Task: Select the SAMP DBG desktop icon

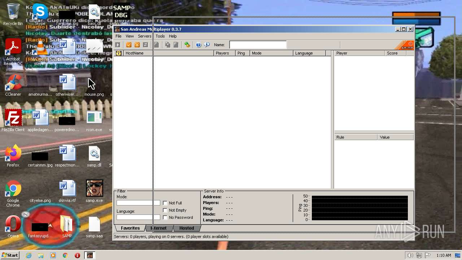Action: [x=121, y=15]
